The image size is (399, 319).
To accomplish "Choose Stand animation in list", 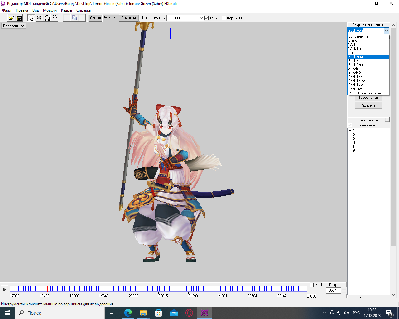I will click(368, 40).
